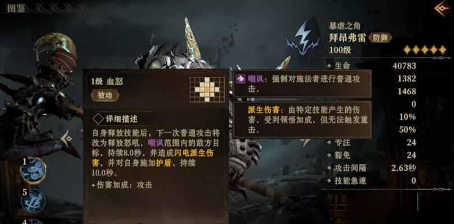Select the partially hidden level 4 skill icon
Image resolution: width=454 pixels, height=224 pixels.
[x=34, y=221]
